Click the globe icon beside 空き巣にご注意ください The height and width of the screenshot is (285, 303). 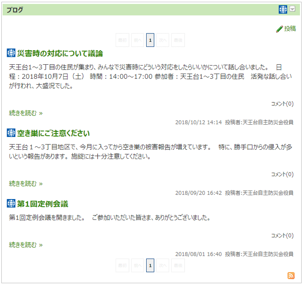click(x=11, y=133)
